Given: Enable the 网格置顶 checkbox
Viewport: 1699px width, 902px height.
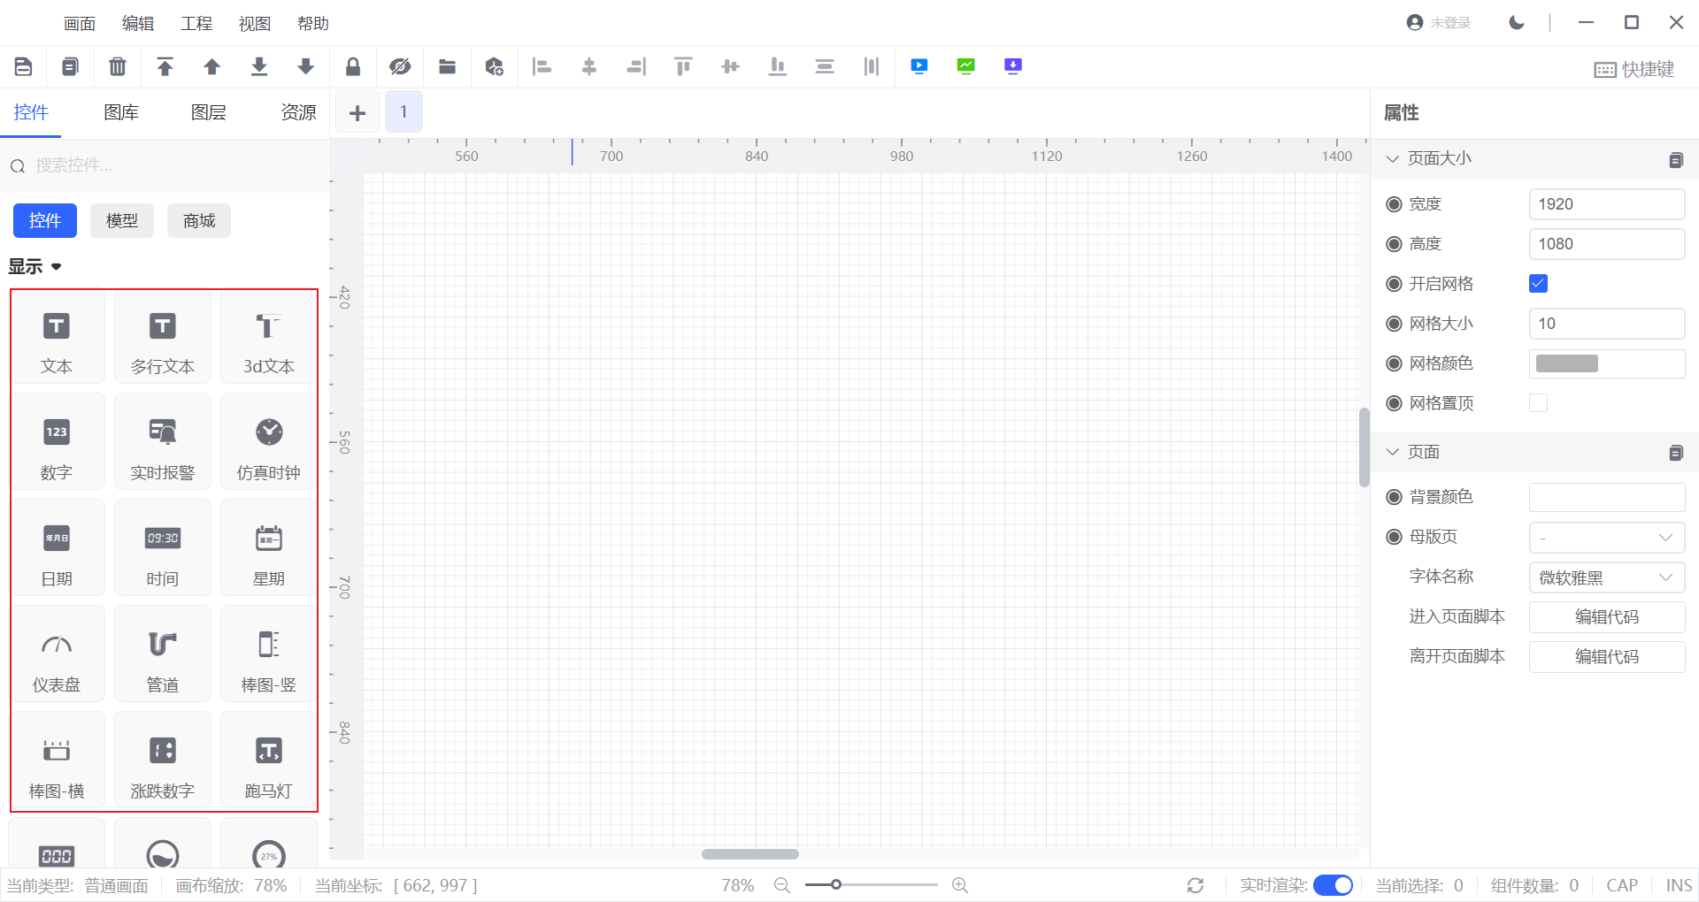Looking at the screenshot, I should 1538,403.
